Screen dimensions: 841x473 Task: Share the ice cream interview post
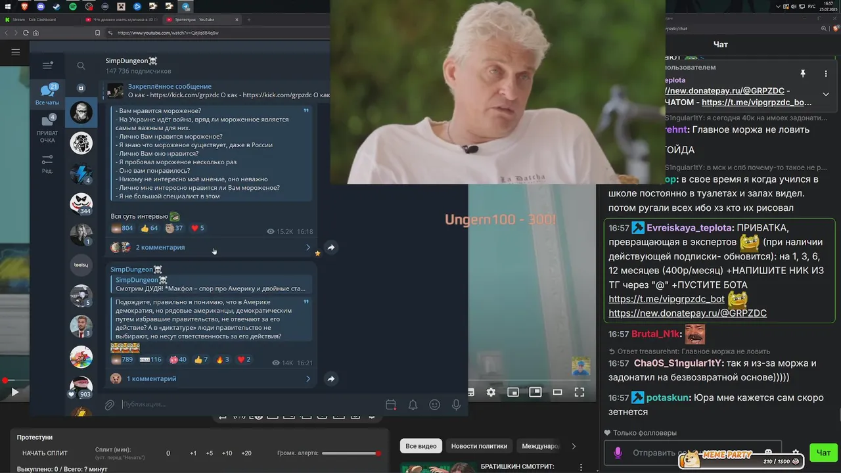[x=331, y=248]
